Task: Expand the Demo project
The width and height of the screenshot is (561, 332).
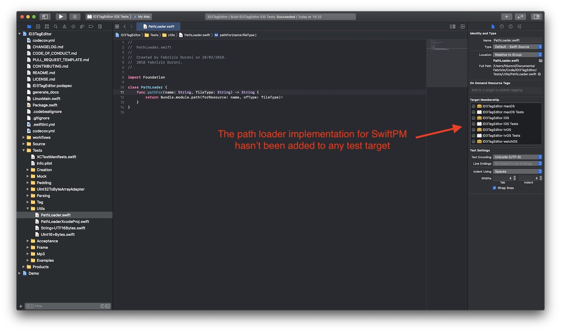Action: pyautogui.click(x=19, y=273)
